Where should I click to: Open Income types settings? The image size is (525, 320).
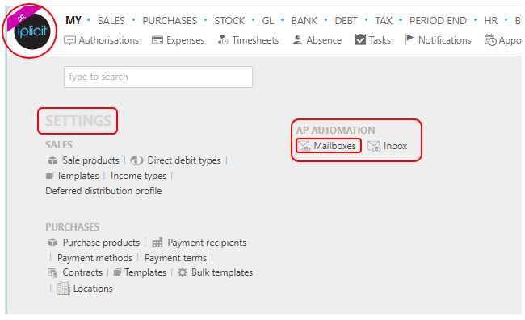click(138, 176)
